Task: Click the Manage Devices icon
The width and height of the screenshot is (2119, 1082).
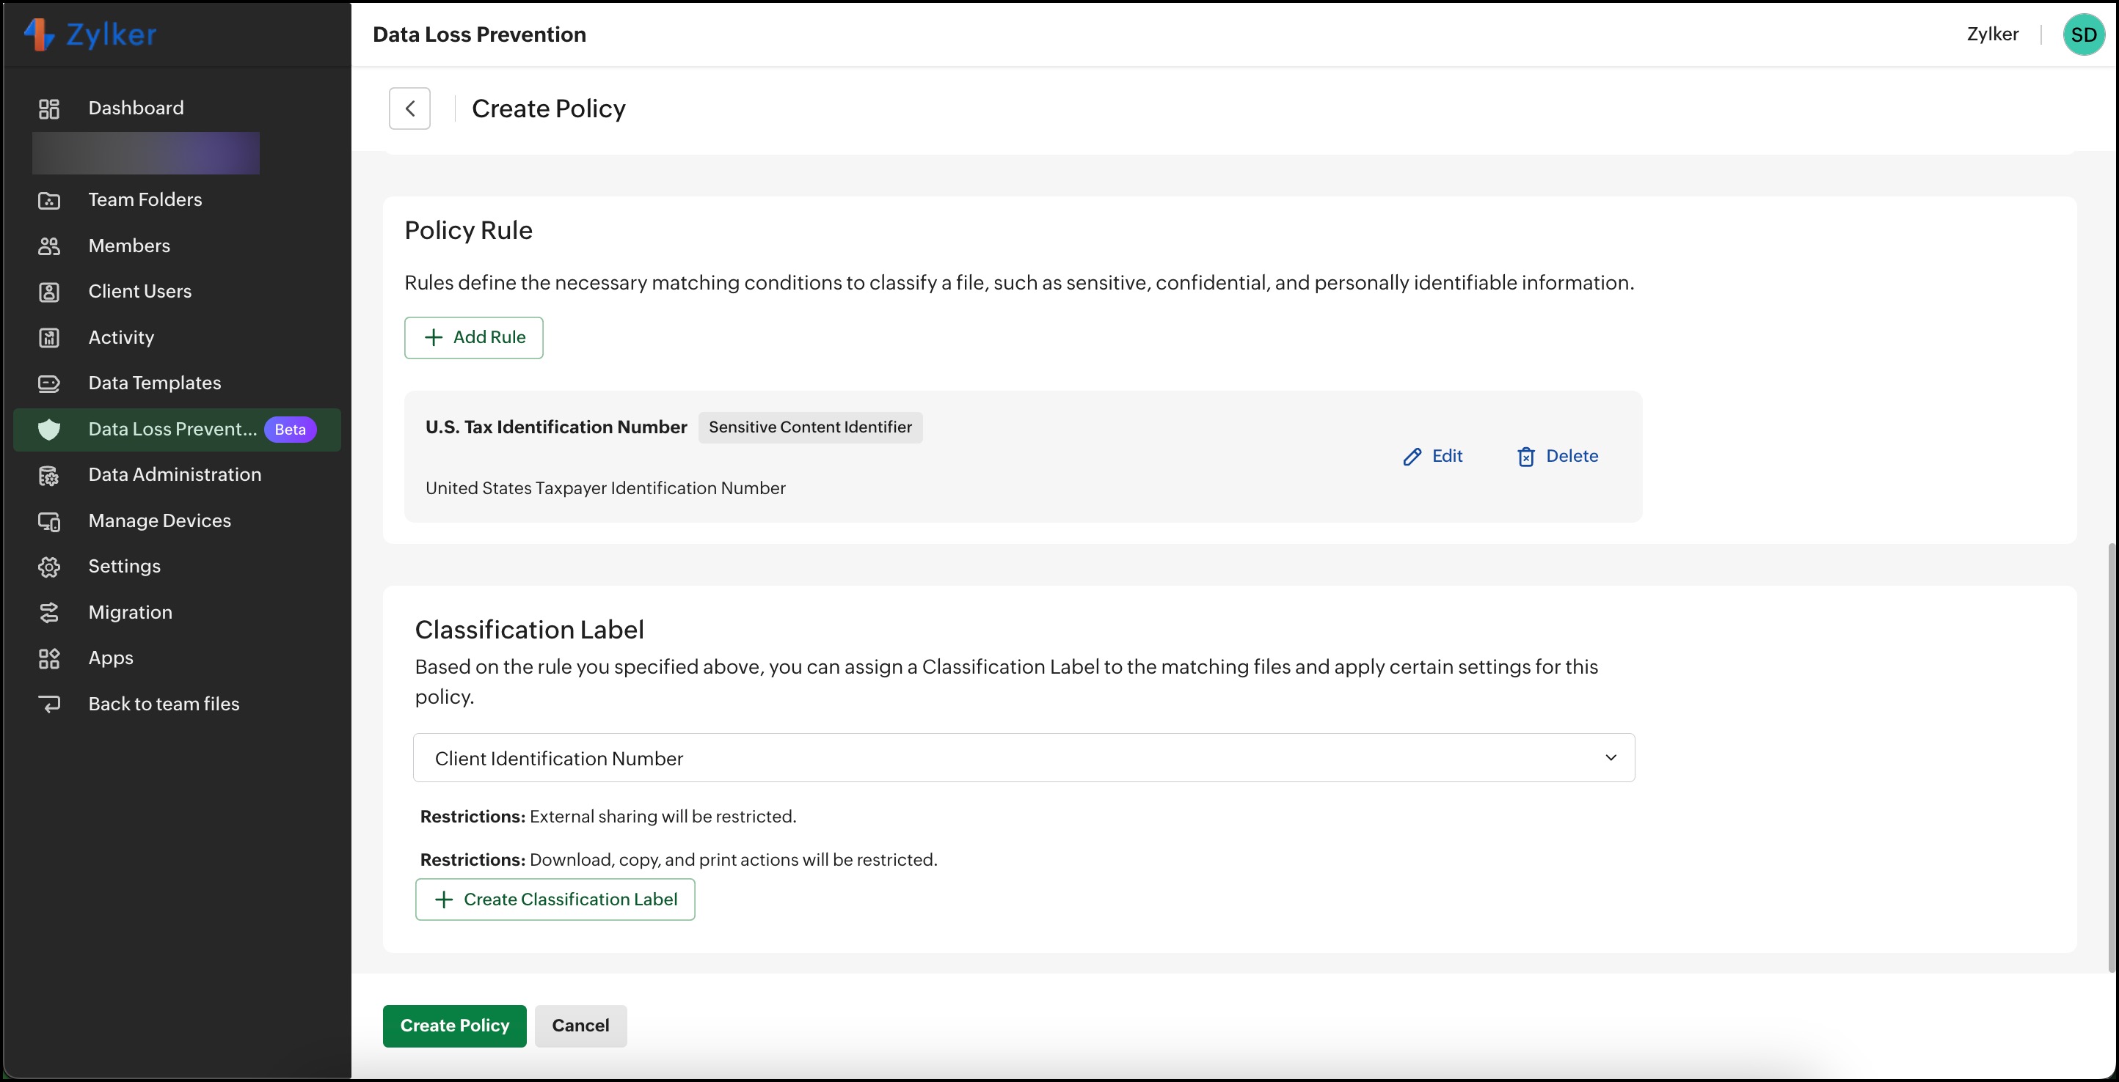Action: [x=49, y=522]
